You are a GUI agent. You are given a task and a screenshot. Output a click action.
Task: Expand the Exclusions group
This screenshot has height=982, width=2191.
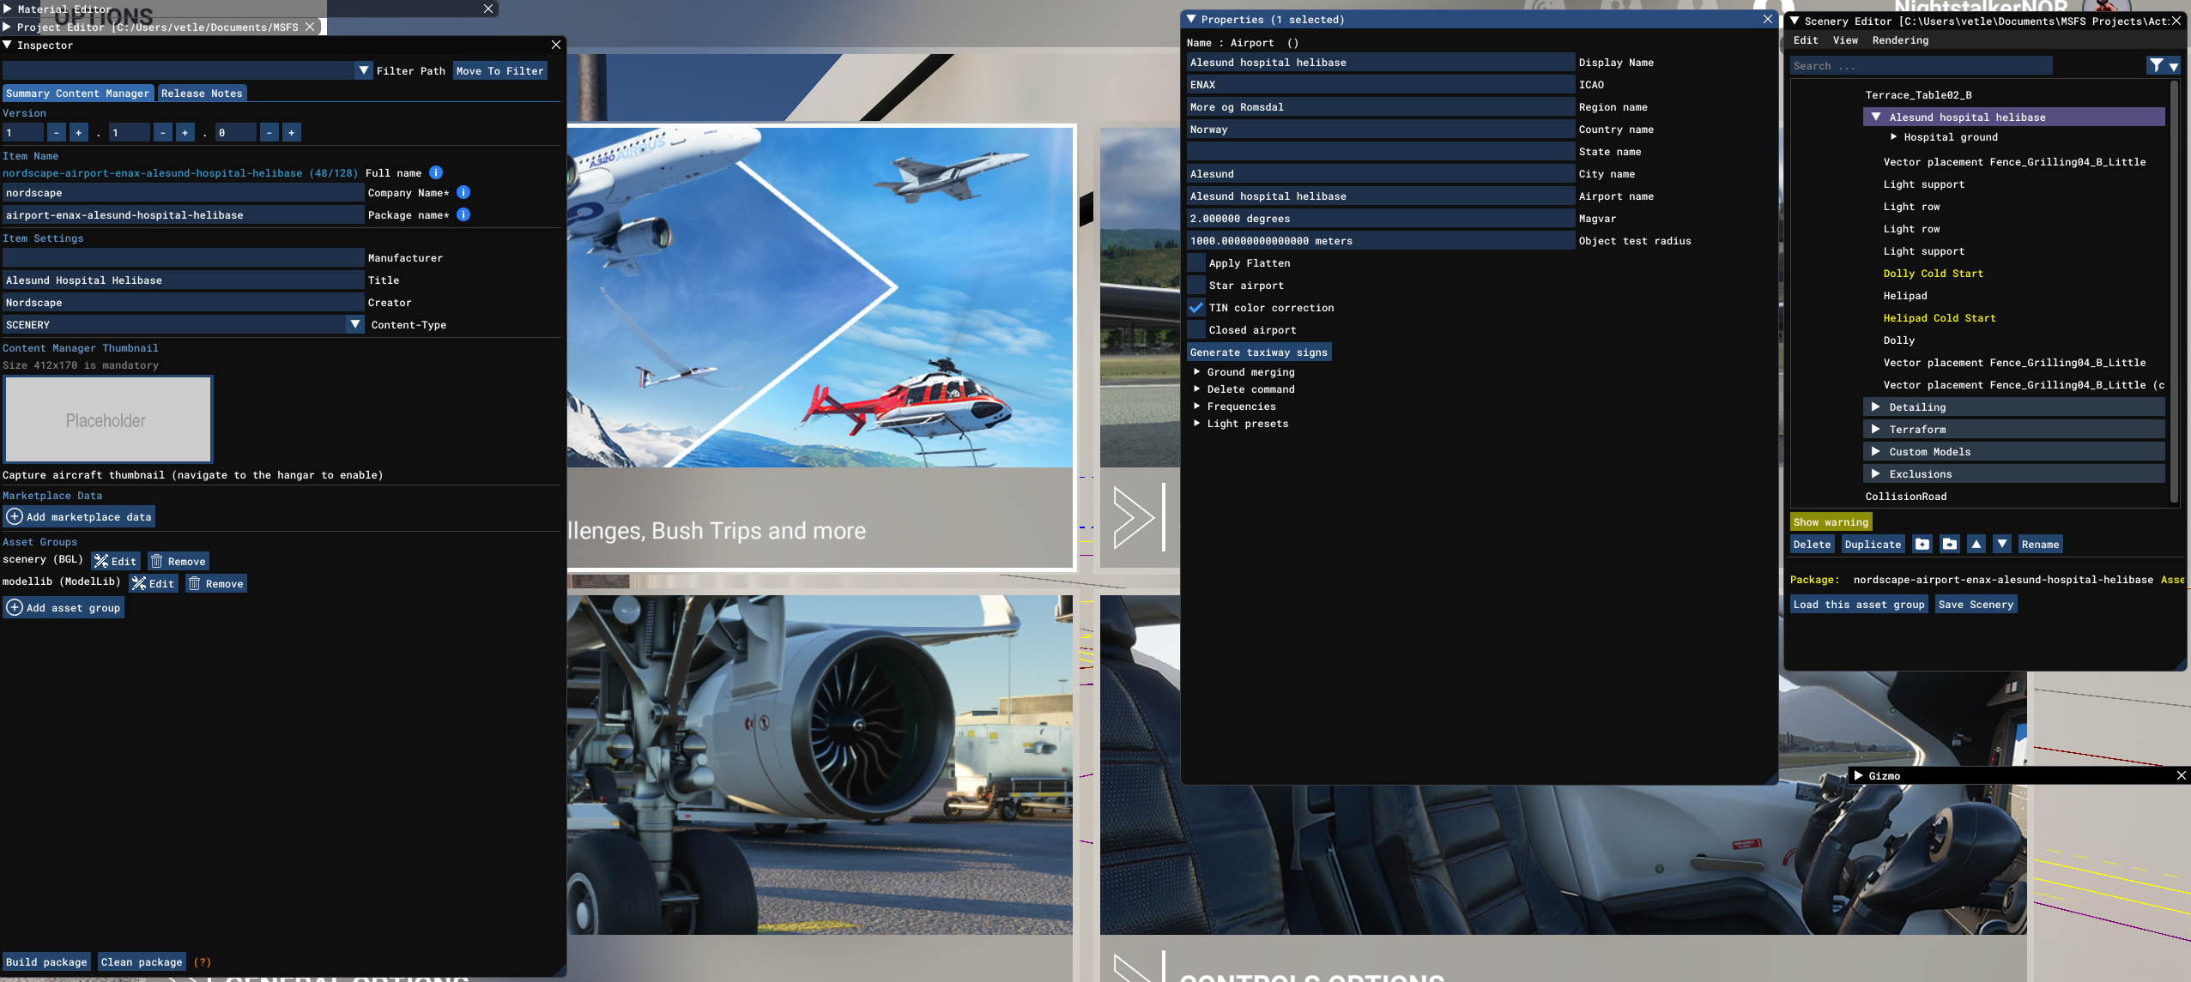1876,473
